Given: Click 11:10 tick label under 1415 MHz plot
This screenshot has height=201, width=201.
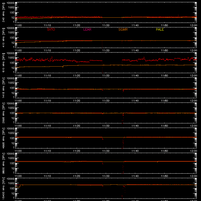Looking at the screenshot, I should tap(47, 101).
